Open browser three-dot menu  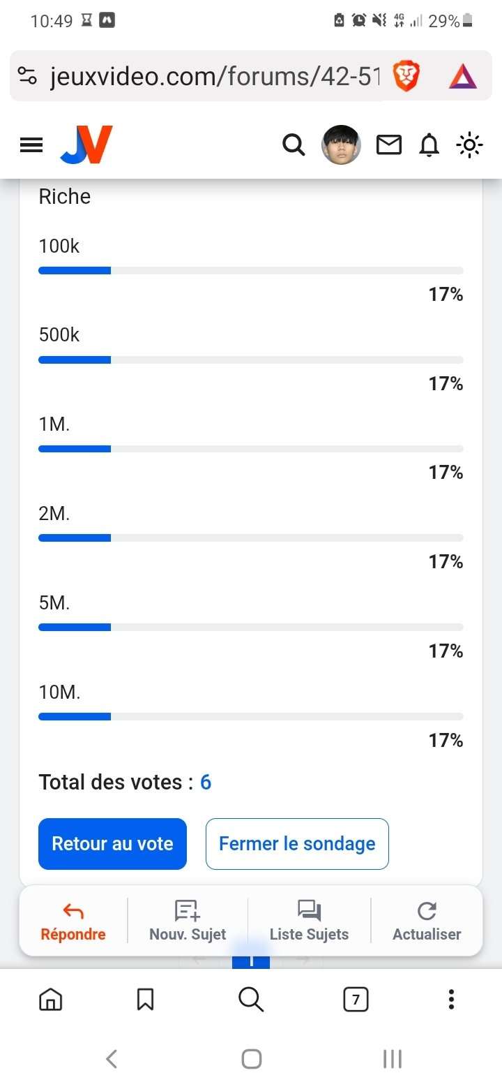tap(451, 1000)
